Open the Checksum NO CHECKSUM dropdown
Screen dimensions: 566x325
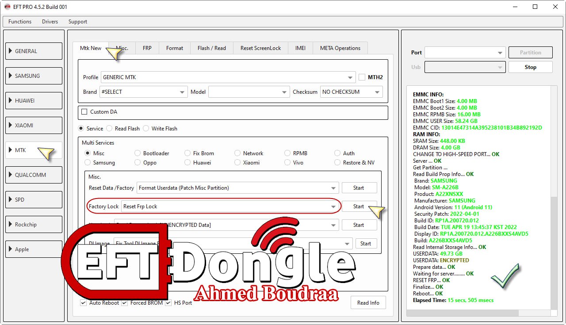(x=352, y=92)
